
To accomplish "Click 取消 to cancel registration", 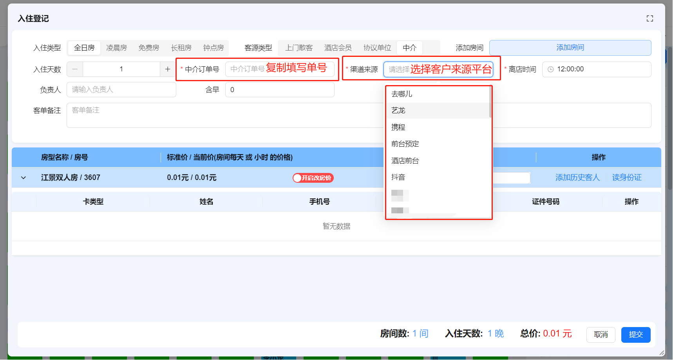I will click(601, 335).
